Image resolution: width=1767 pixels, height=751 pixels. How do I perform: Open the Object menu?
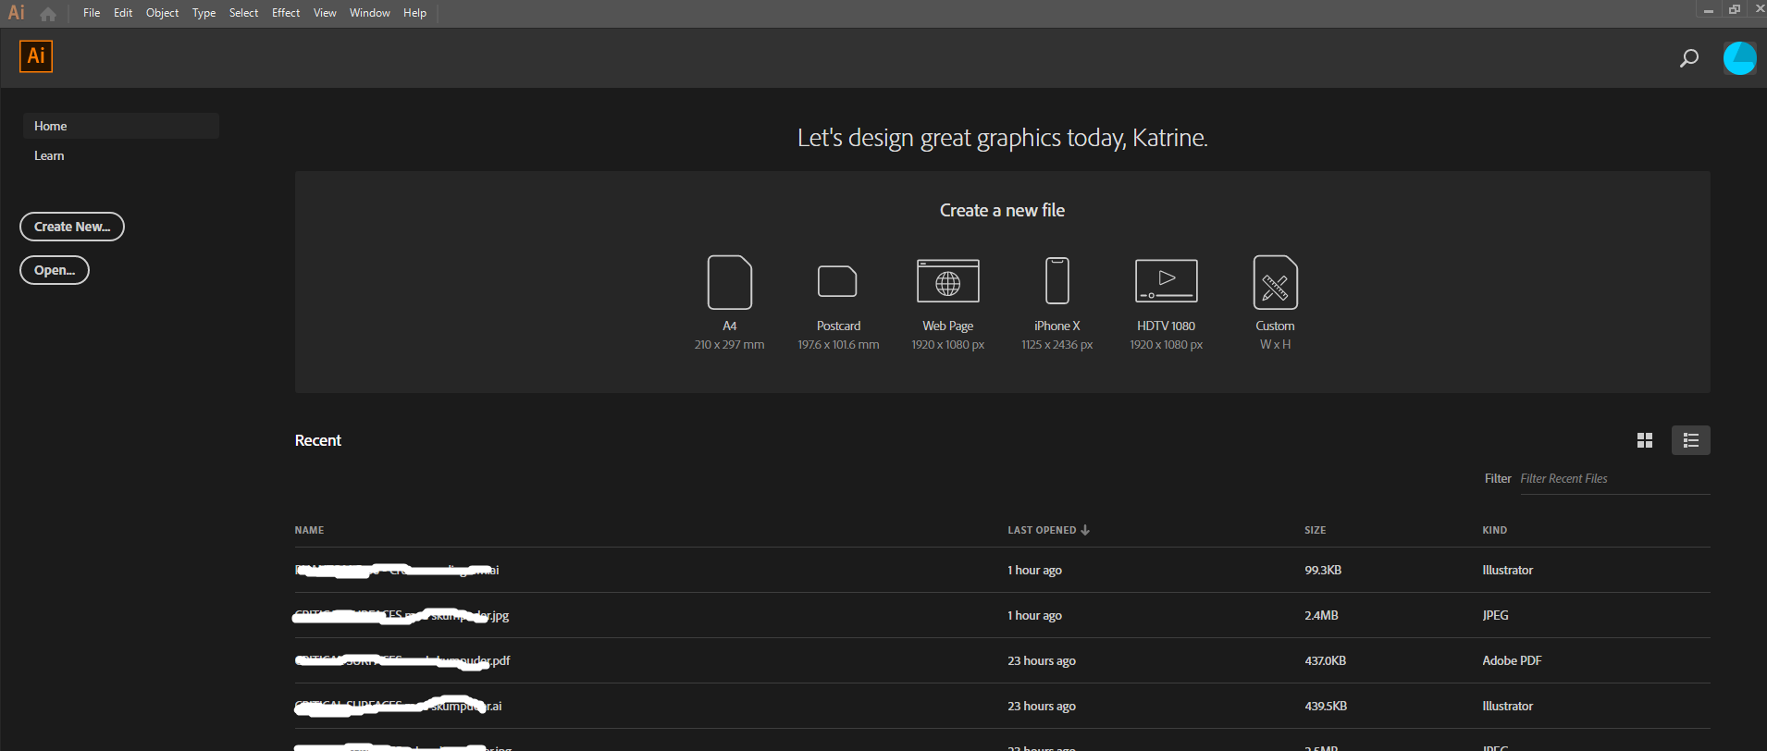162,13
